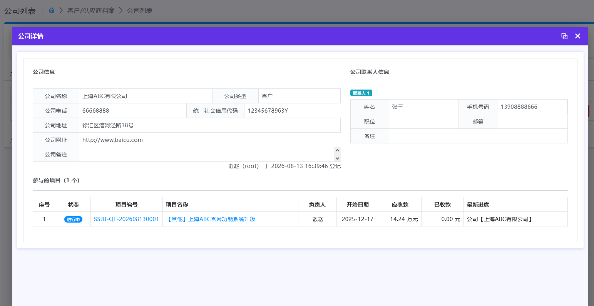This screenshot has width=594, height=306.
Task: Click the 手机号码 label
Action: tap(478, 107)
